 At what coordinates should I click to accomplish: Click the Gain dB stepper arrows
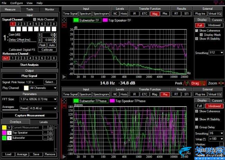55,35
